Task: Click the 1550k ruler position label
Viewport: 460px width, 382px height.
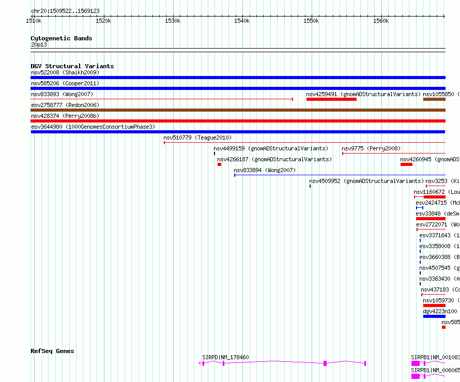Action: [311, 21]
